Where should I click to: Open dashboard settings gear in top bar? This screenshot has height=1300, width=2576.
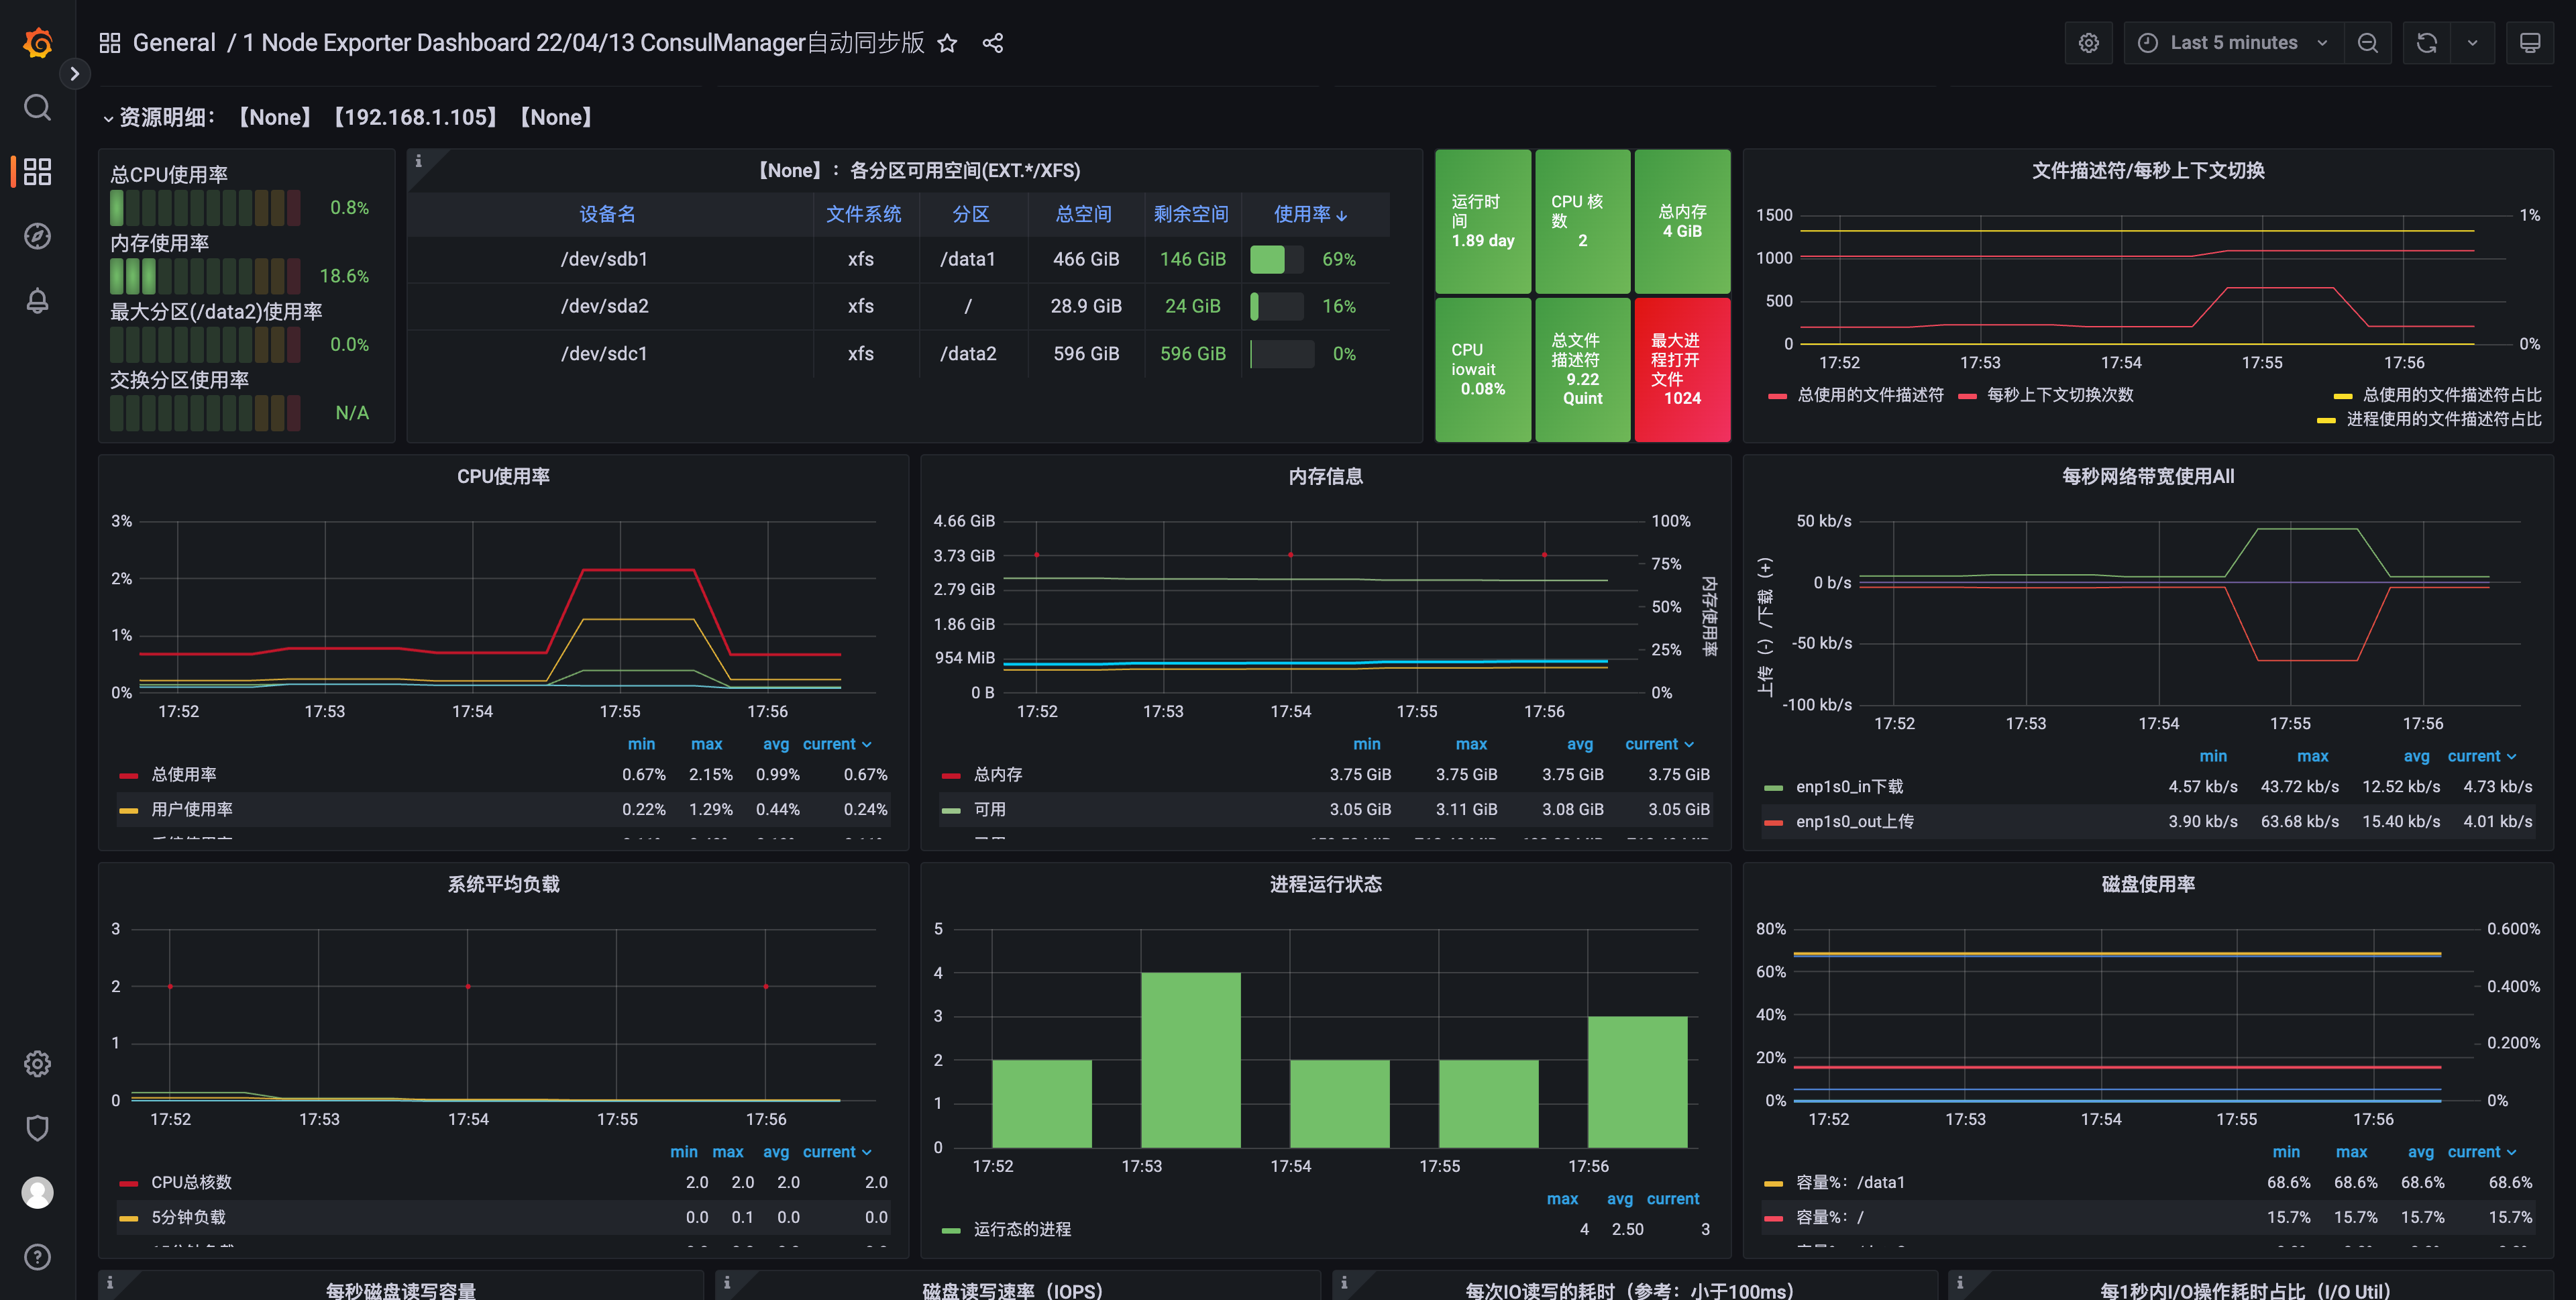(x=2089, y=43)
